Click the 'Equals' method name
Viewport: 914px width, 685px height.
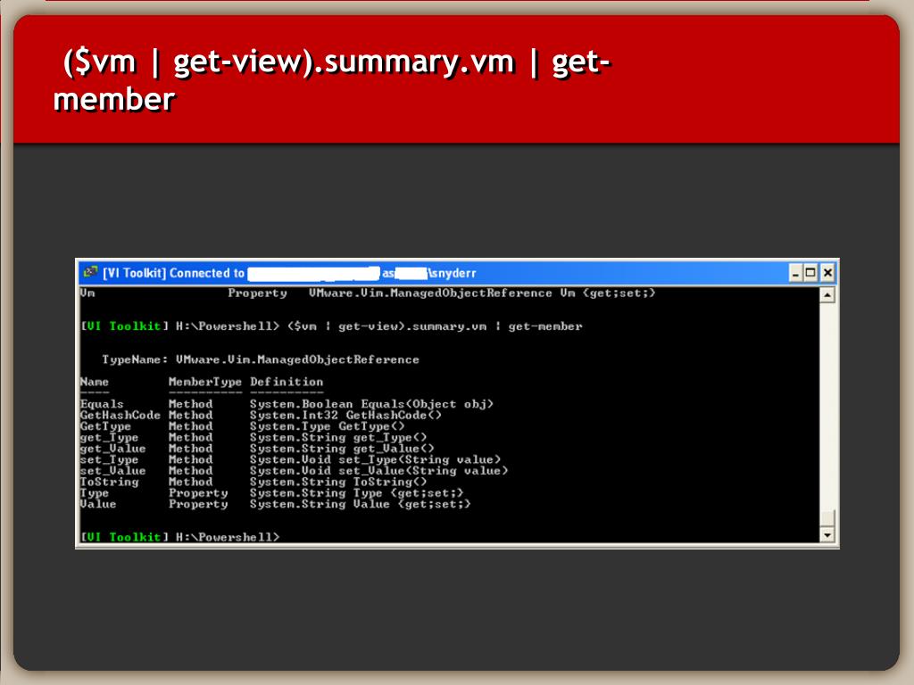[102, 404]
